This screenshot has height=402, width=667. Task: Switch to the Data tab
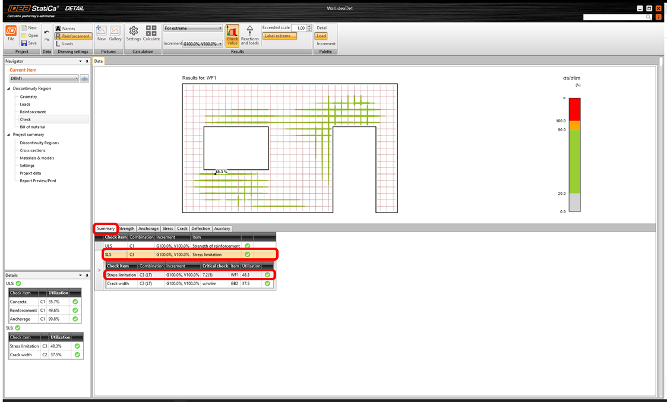coord(99,61)
